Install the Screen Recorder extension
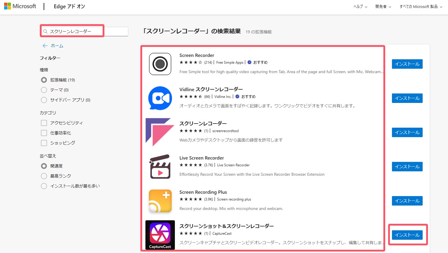The height and width of the screenshot is (253, 448). point(407,64)
